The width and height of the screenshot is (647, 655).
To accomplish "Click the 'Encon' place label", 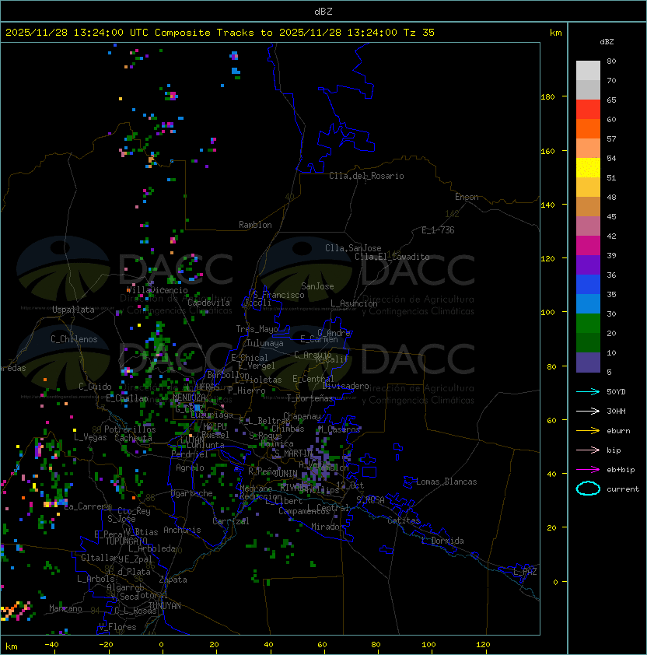I will pos(467,197).
